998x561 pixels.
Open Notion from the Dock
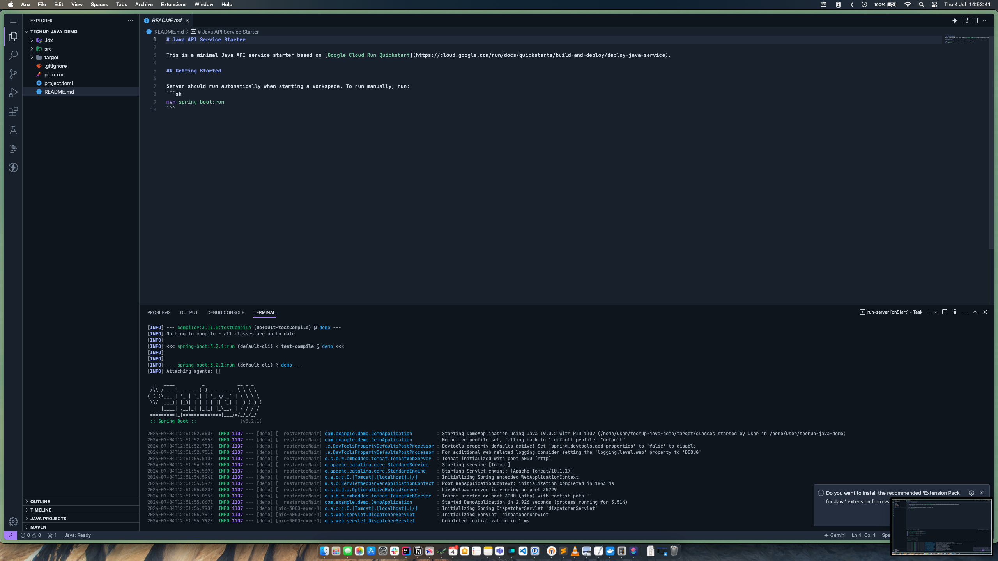click(418, 551)
